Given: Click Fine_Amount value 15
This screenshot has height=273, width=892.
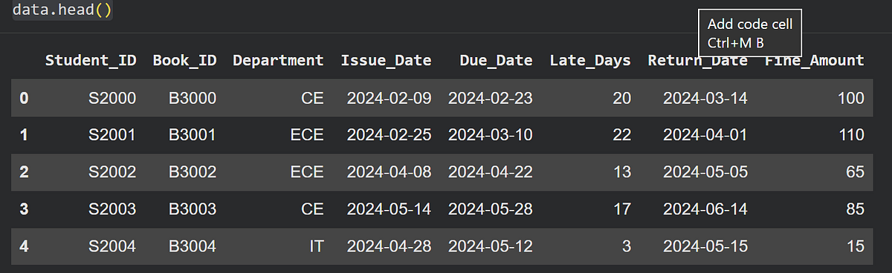Looking at the screenshot, I should point(856,246).
